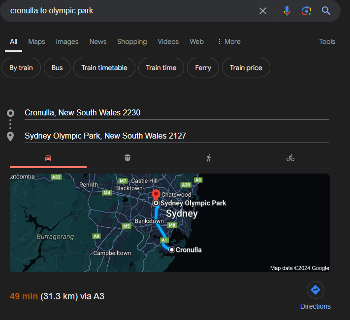
Task: Click the Chatswood label on the map
Action: coord(176,195)
